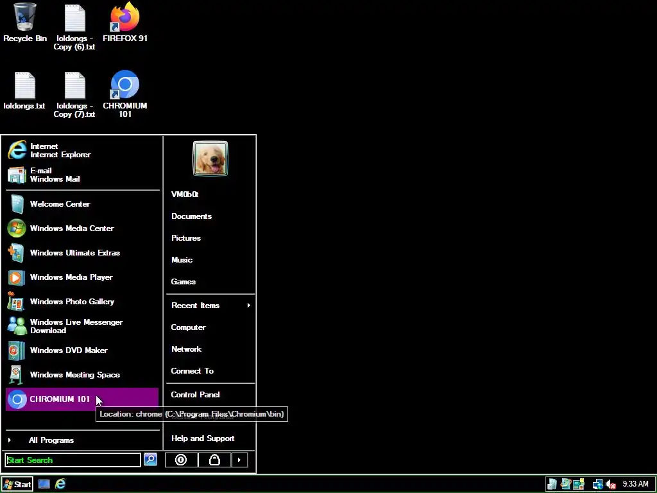Open the VM0b0t user folder

pos(210,195)
